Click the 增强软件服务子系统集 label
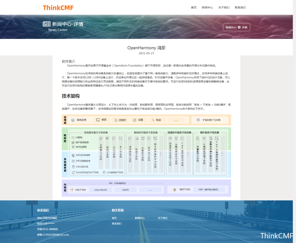 coord(179,133)
